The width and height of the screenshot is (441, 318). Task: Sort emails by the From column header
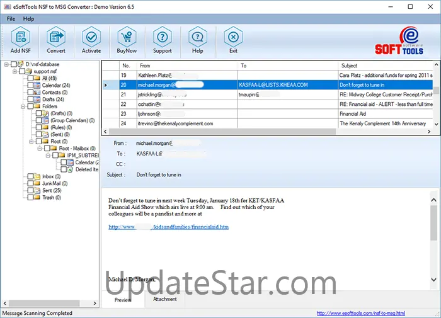tap(187, 65)
